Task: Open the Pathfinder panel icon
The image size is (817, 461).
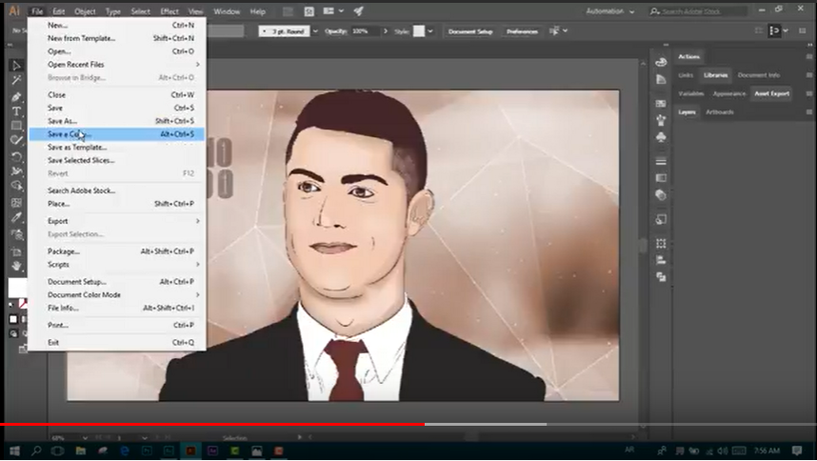Action: 661,276
